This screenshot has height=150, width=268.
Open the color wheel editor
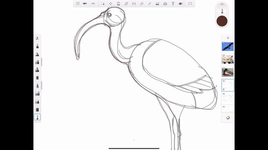tap(228, 117)
